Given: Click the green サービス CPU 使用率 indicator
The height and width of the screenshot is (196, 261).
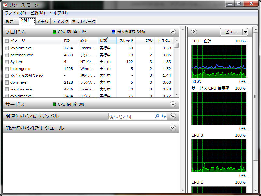Looking at the screenshot, I should click(x=54, y=104).
